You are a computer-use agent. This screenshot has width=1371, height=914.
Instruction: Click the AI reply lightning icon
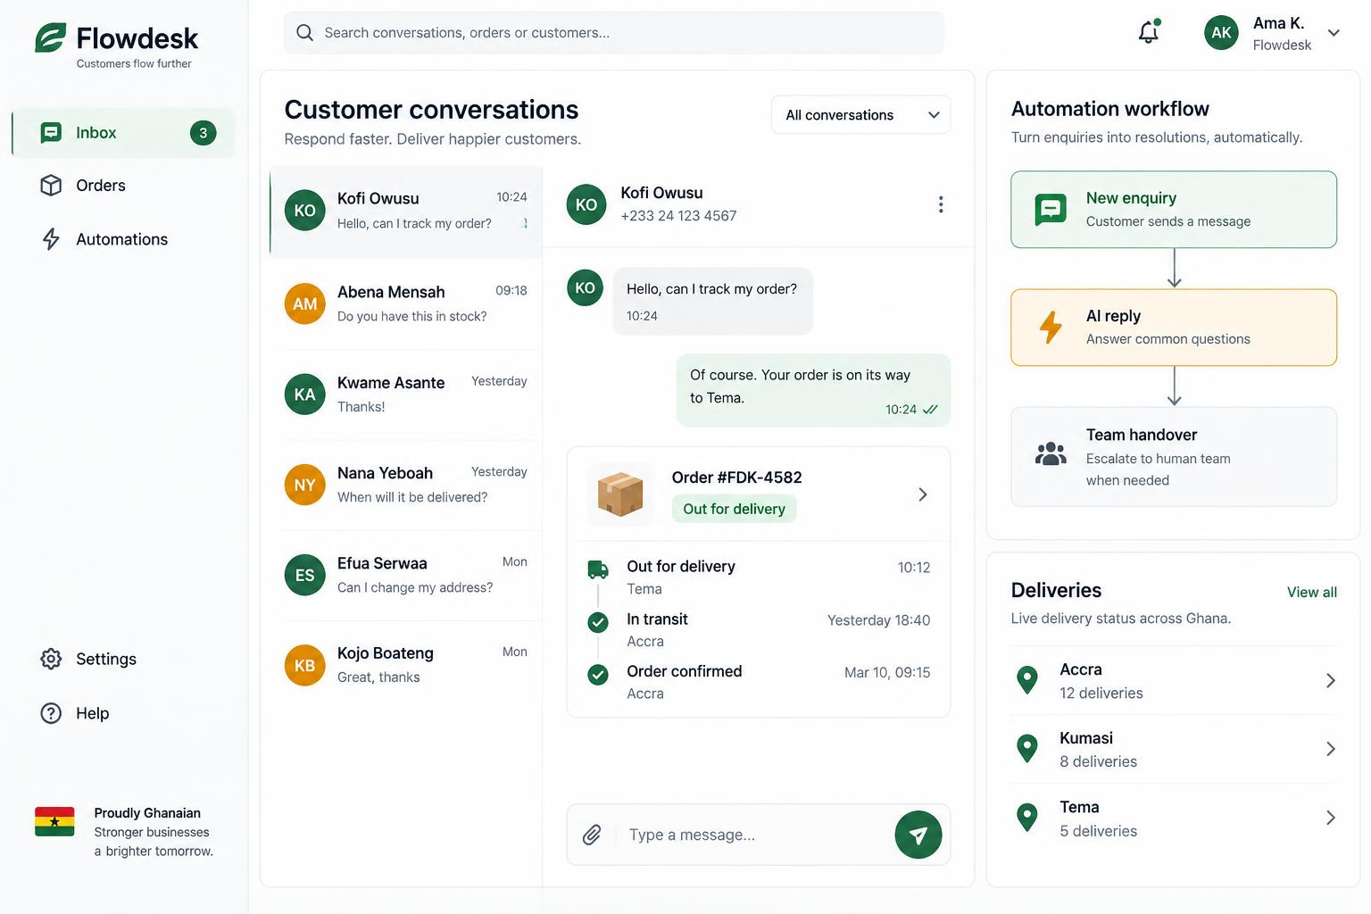pyautogui.click(x=1051, y=328)
